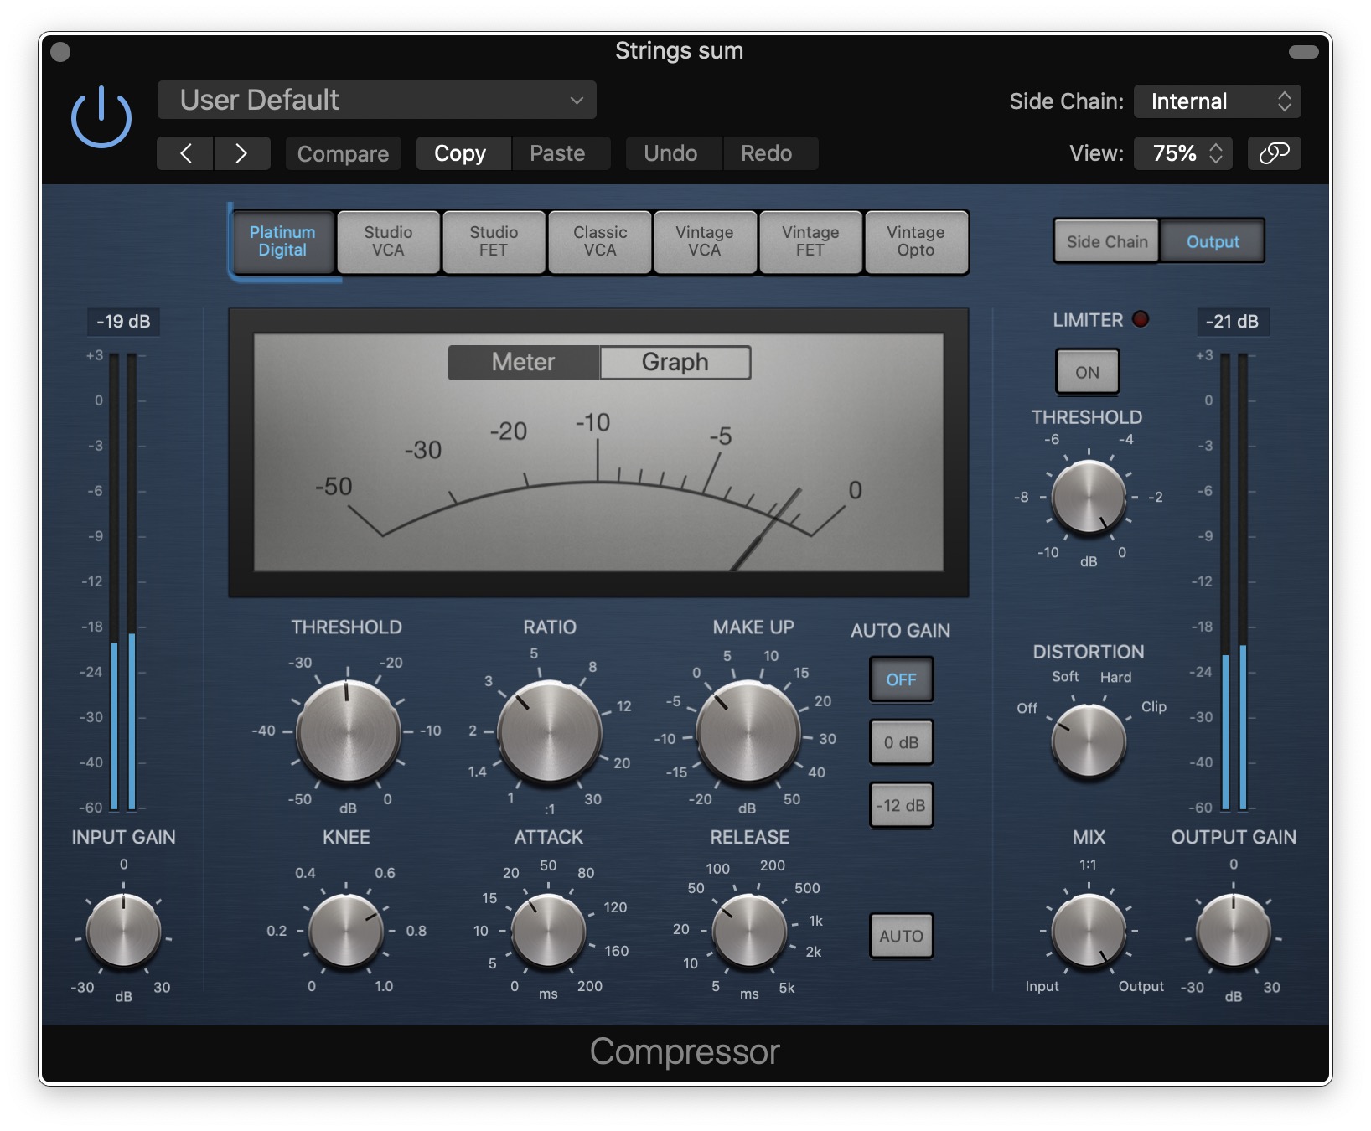Click the Ratio knob
The width and height of the screenshot is (1371, 1131).
coord(549,731)
